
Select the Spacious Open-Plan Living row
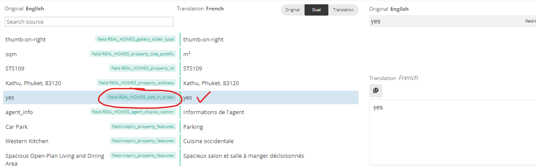click(x=181, y=157)
